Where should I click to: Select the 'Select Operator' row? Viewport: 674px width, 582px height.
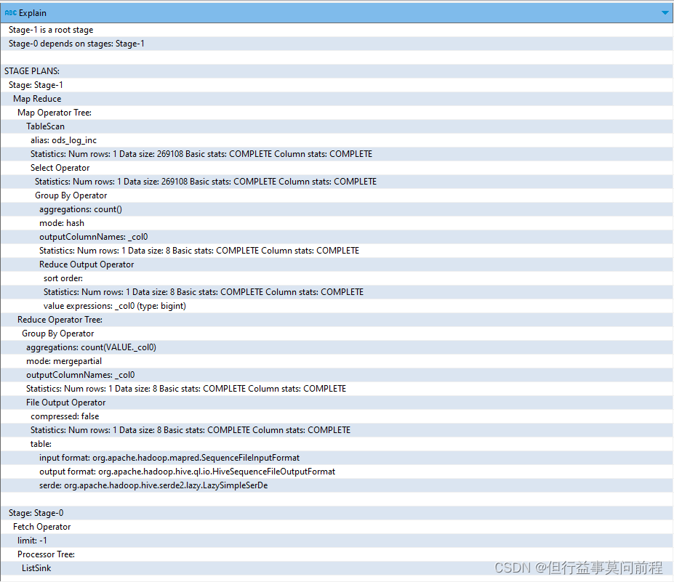pos(337,168)
